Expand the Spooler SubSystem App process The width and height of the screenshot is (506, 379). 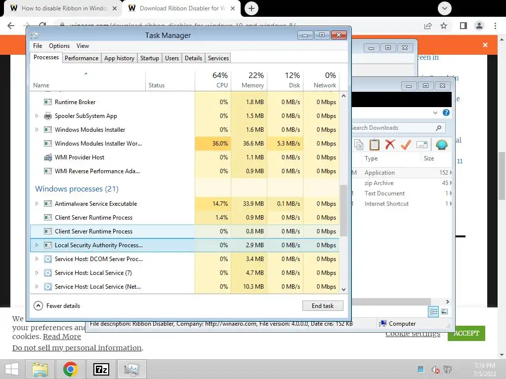tap(37, 115)
